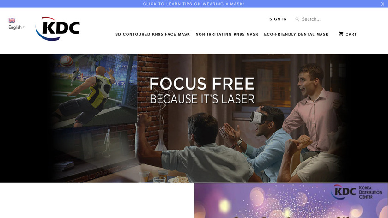The width and height of the screenshot is (388, 218).
Task: Open 3D Contoured KN95 Face Mask menu
Action: click(152, 34)
